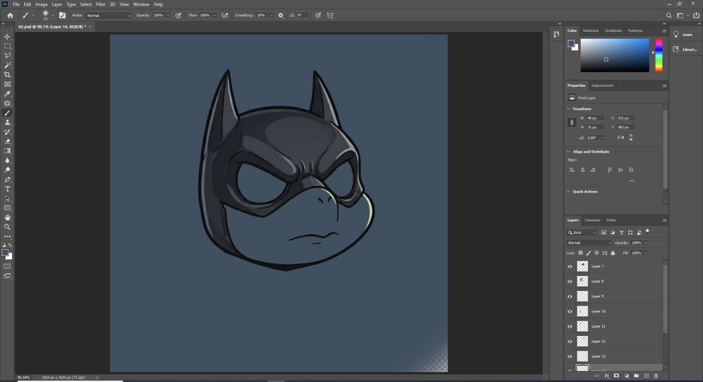Viewport: 703px width, 382px height.
Task: Hide Layer 8 visibility eye
Action: click(x=570, y=281)
